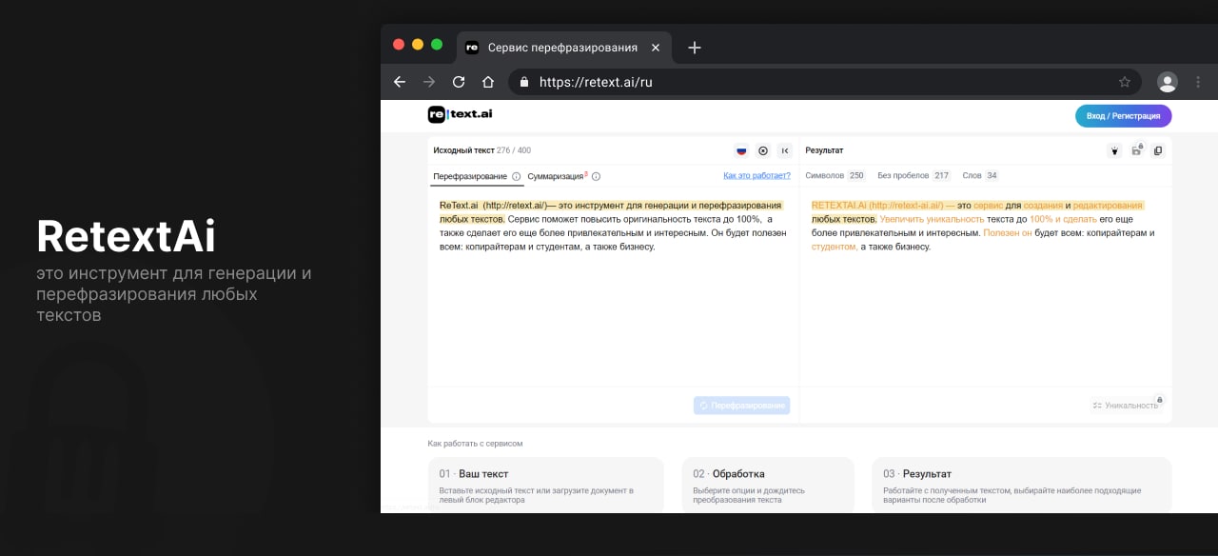Click the Russian flag language selector
This screenshot has width=1218, height=556.
pos(741,150)
